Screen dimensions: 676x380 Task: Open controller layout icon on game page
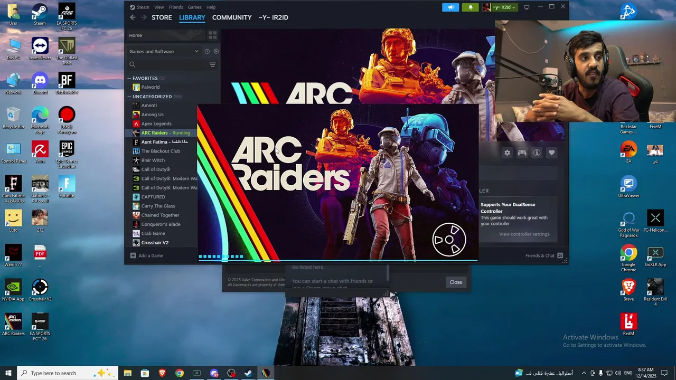[522, 153]
